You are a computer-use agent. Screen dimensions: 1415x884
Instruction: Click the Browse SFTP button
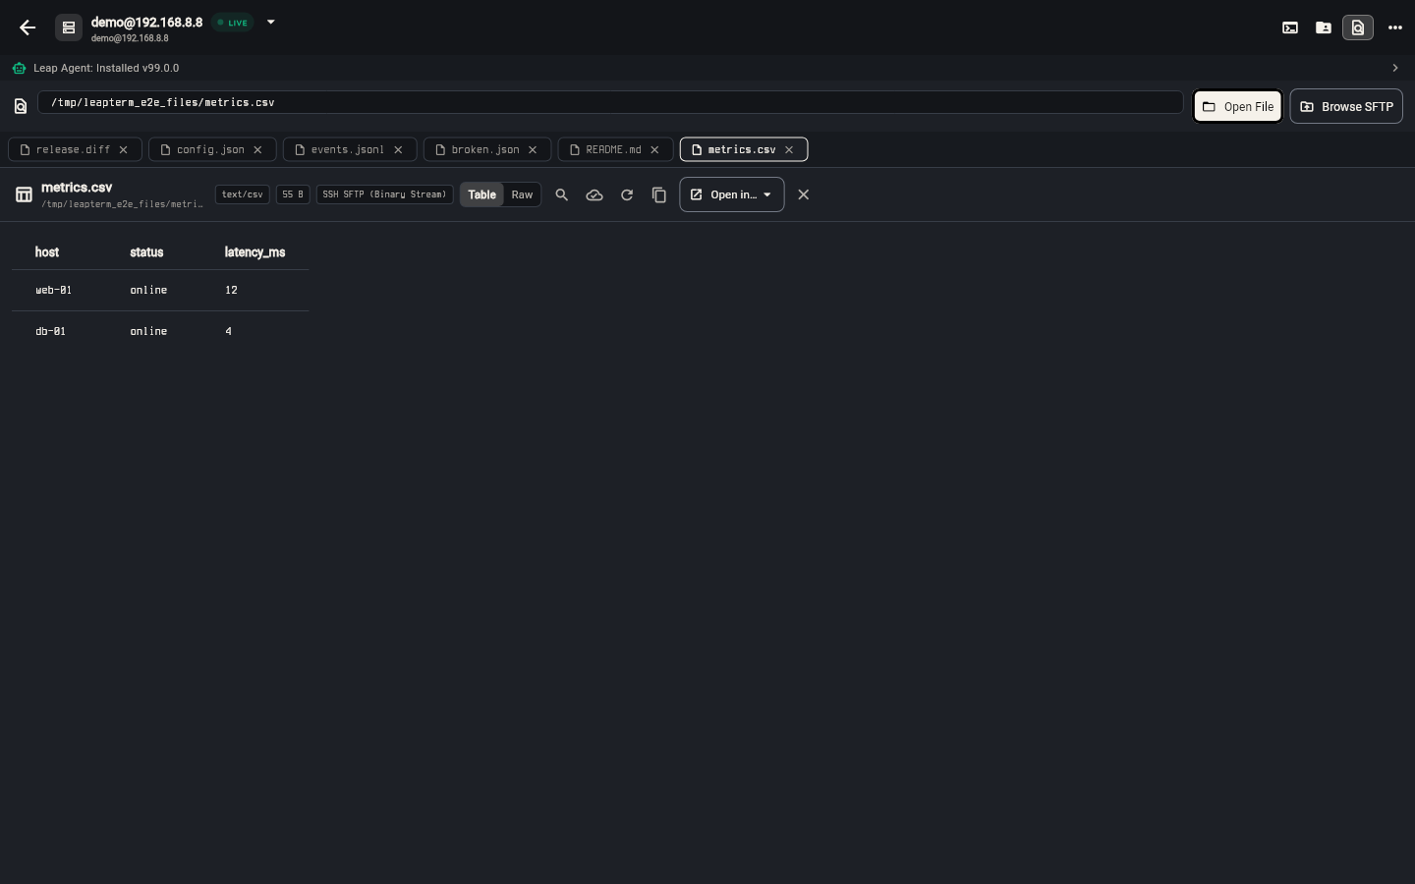(x=1346, y=106)
